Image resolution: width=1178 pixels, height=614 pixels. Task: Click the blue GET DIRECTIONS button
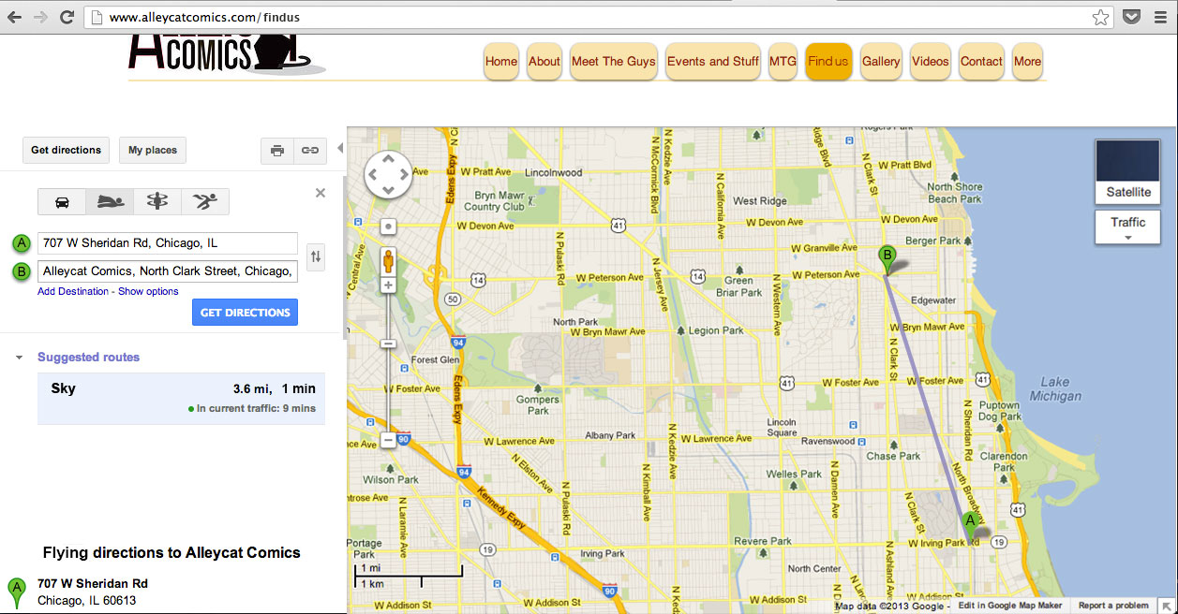point(245,313)
